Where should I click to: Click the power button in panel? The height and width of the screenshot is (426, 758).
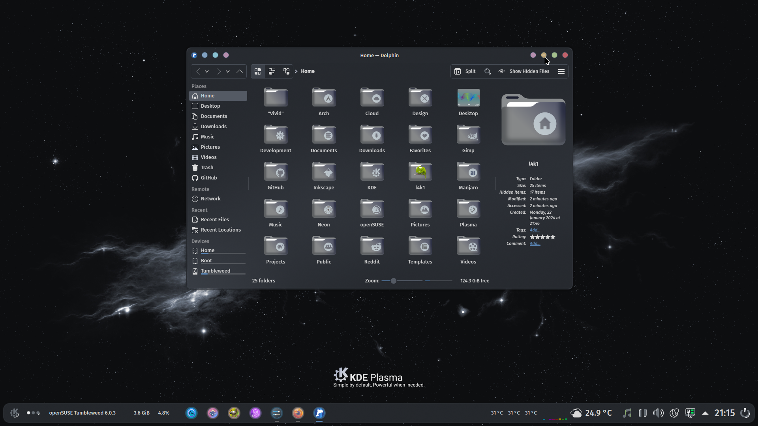point(745,413)
